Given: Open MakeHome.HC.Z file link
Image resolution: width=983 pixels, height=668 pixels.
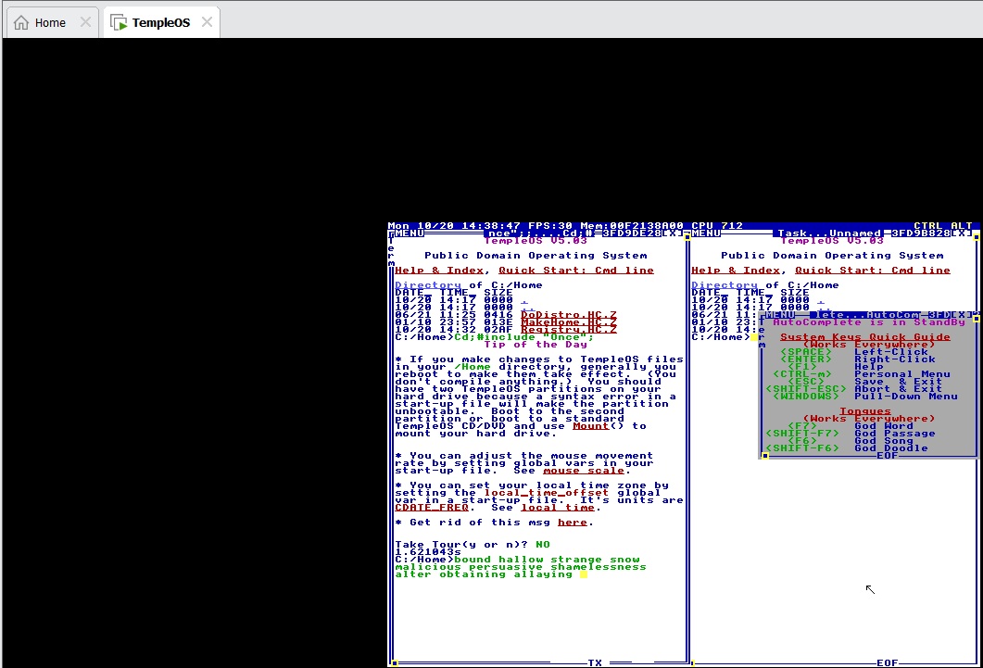Looking at the screenshot, I should pyautogui.click(x=569, y=322).
